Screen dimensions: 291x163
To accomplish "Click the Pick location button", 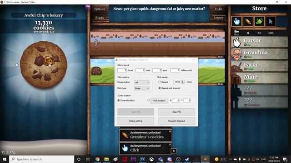I will point(159,101).
